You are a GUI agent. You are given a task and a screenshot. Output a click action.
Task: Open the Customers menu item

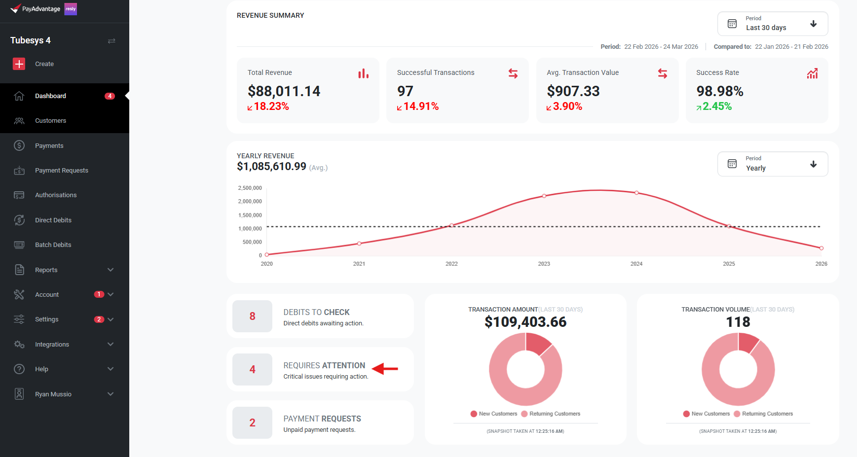tap(50, 121)
